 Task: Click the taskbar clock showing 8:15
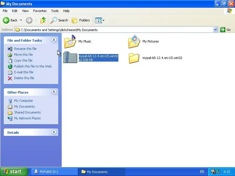click(x=227, y=172)
